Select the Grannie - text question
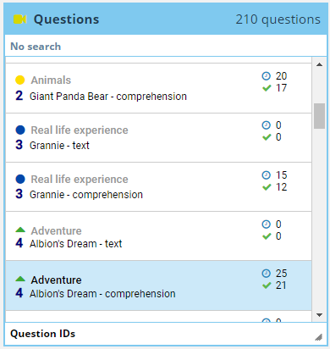This screenshot has height=349, width=330. (158, 138)
